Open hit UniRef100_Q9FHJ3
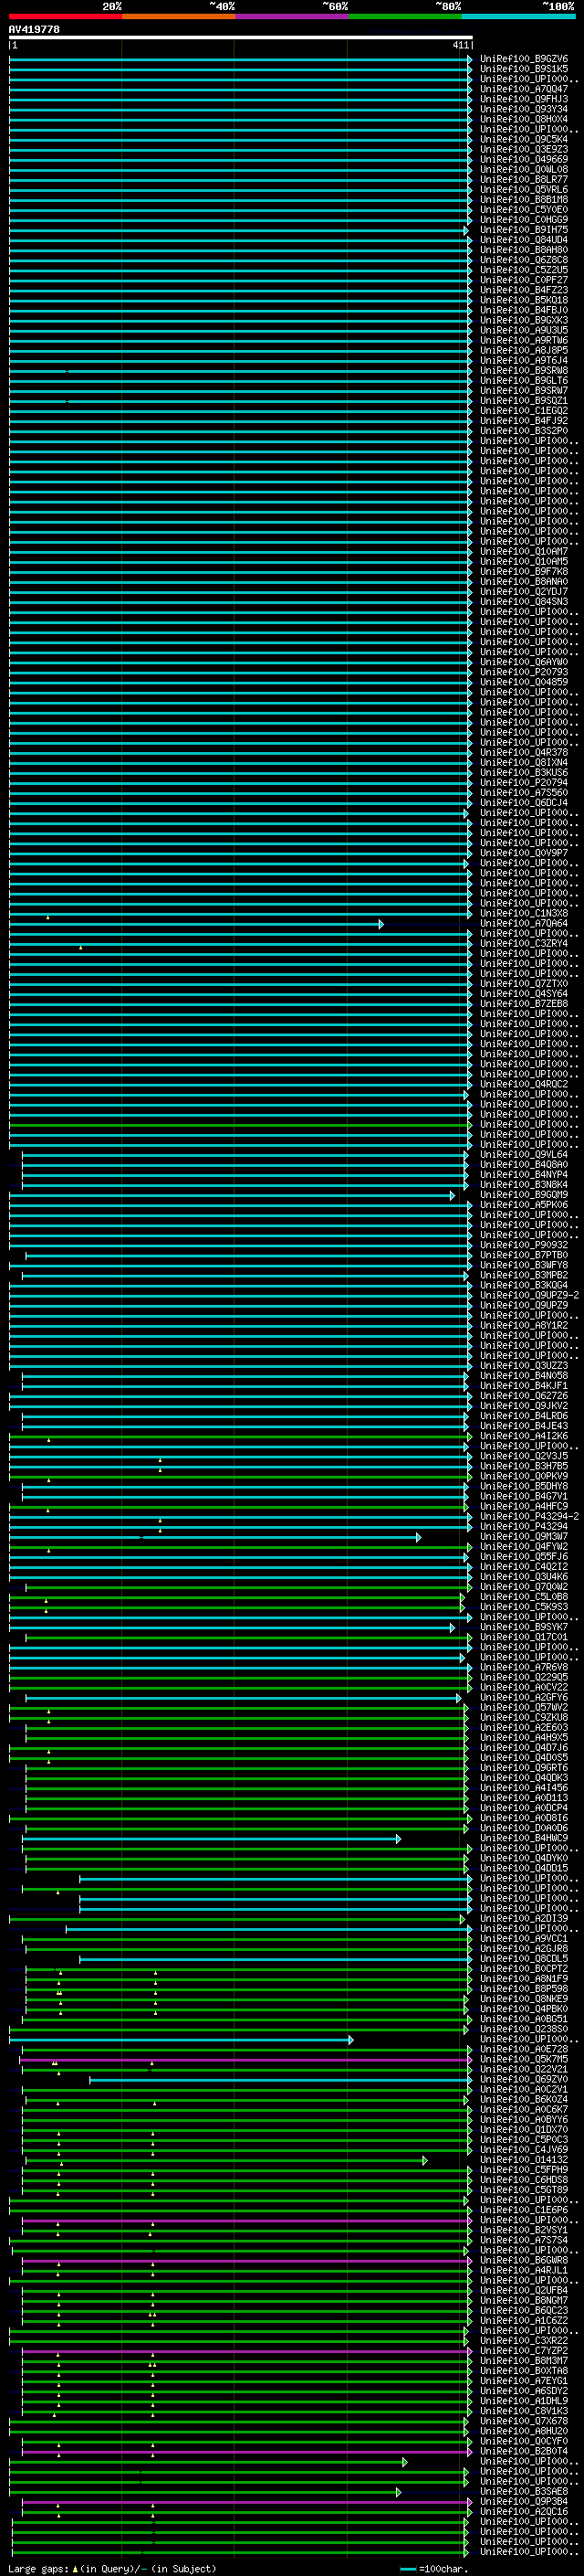This screenshot has height=2576, width=584. coord(524,99)
